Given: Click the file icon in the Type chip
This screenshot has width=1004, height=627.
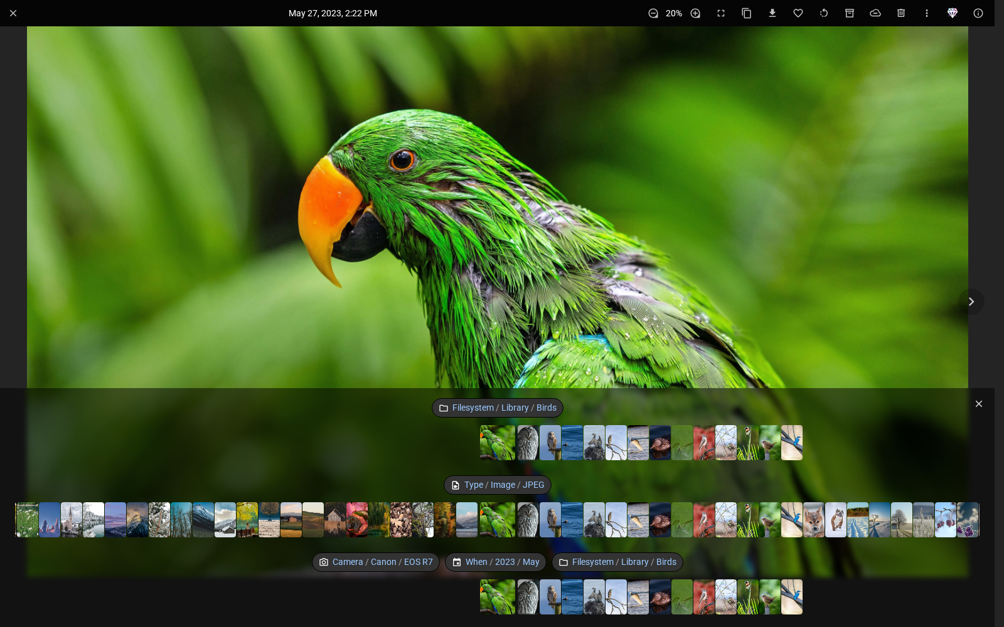Looking at the screenshot, I should click(x=456, y=485).
